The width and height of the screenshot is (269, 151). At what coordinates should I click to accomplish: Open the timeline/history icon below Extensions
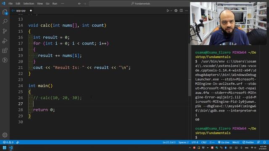[x=5, y=60]
